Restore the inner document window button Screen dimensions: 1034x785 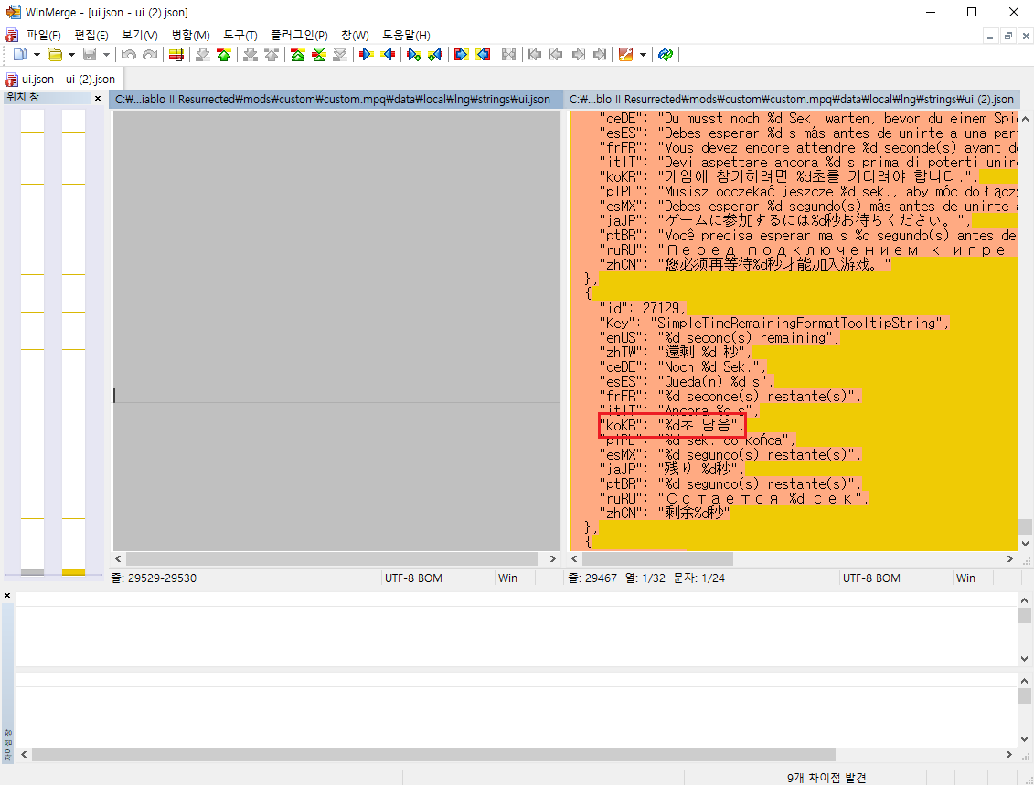1007,36
